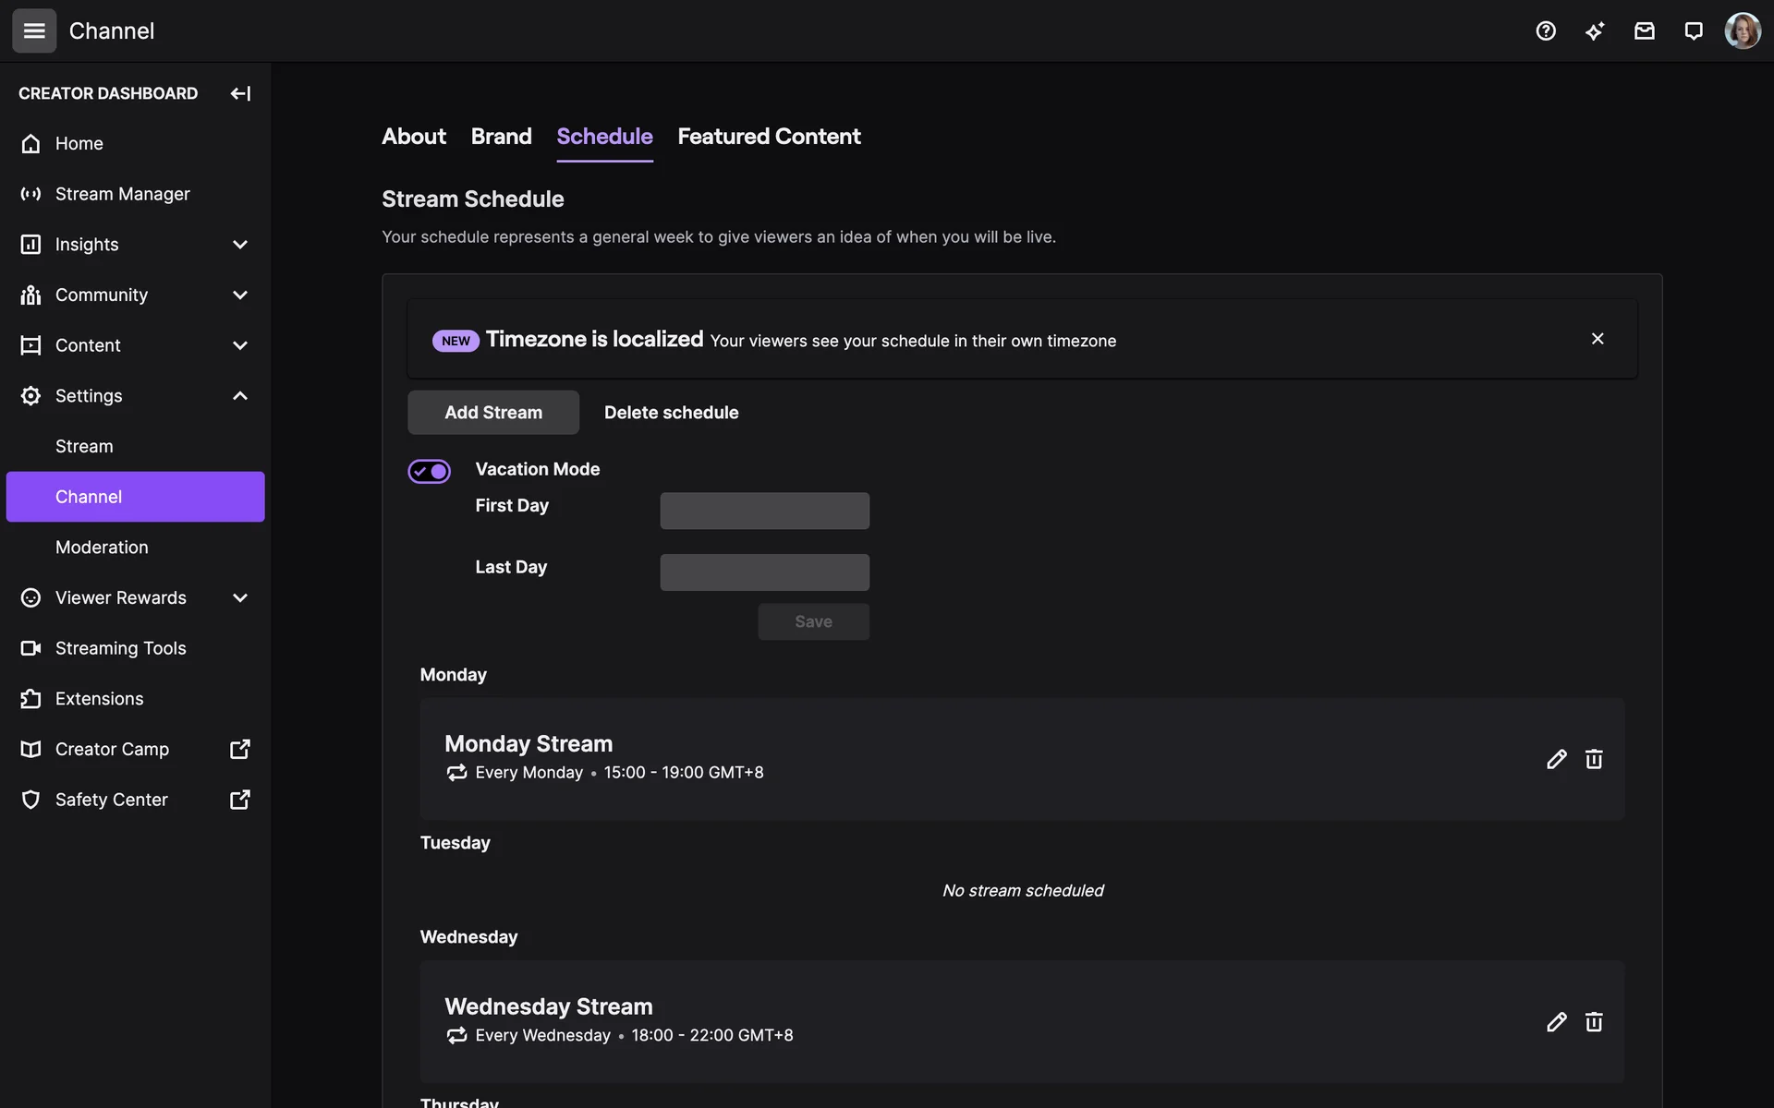Edit the Monday Stream with pencil icon
Viewport: 1774px width, 1108px height.
[x=1556, y=759]
